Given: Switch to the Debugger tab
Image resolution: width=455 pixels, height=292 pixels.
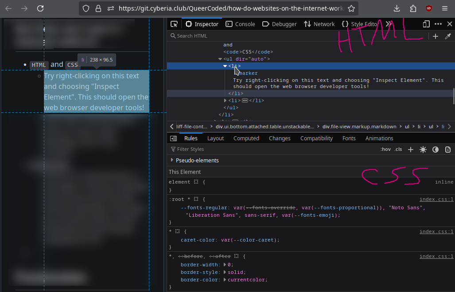Looking at the screenshot, I should [x=279, y=24].
